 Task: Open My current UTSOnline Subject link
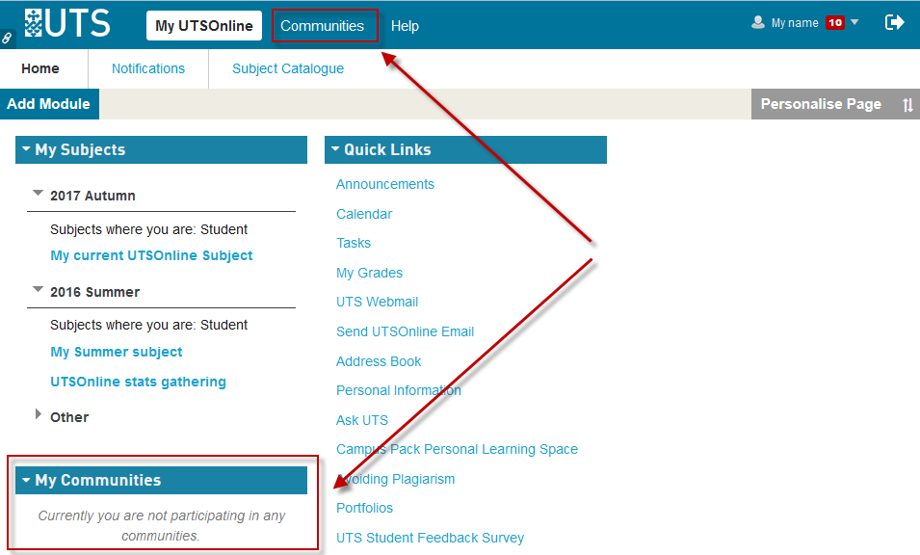pos(151,255)
